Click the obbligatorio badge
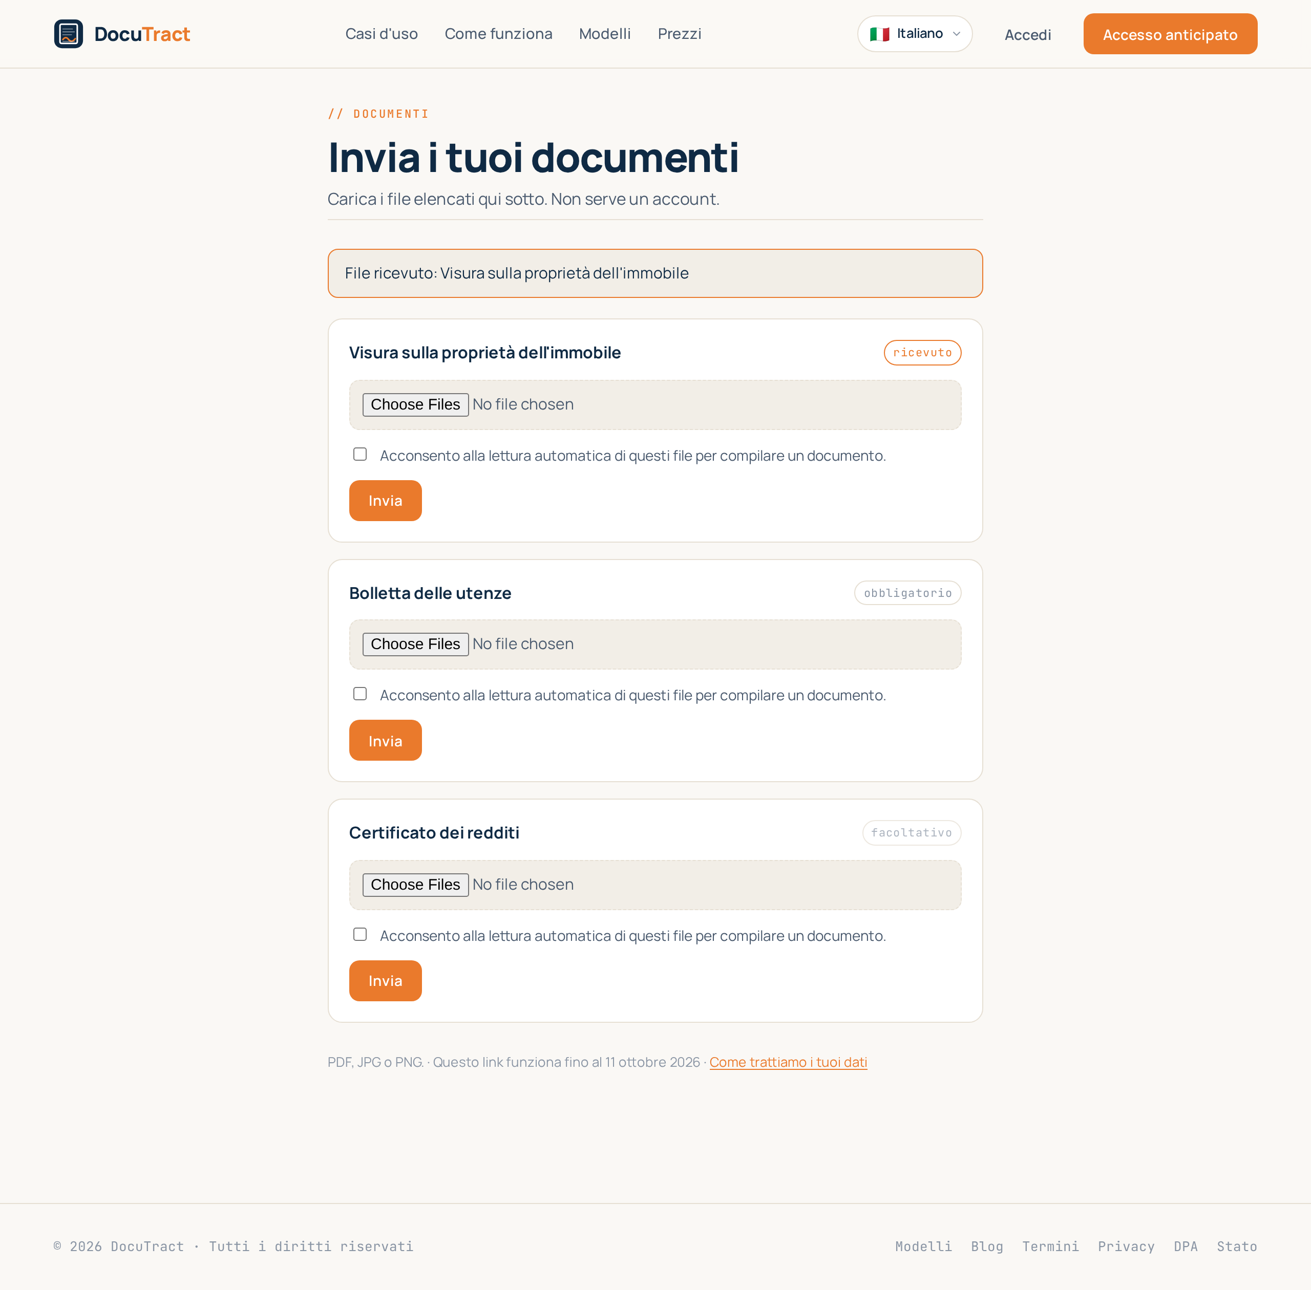Viewport: 1311px width, 1290px height. point(907,593)
